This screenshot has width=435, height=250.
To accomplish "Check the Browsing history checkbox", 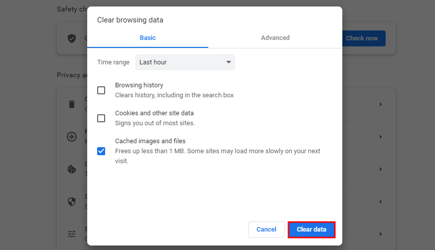I will 101,90.
